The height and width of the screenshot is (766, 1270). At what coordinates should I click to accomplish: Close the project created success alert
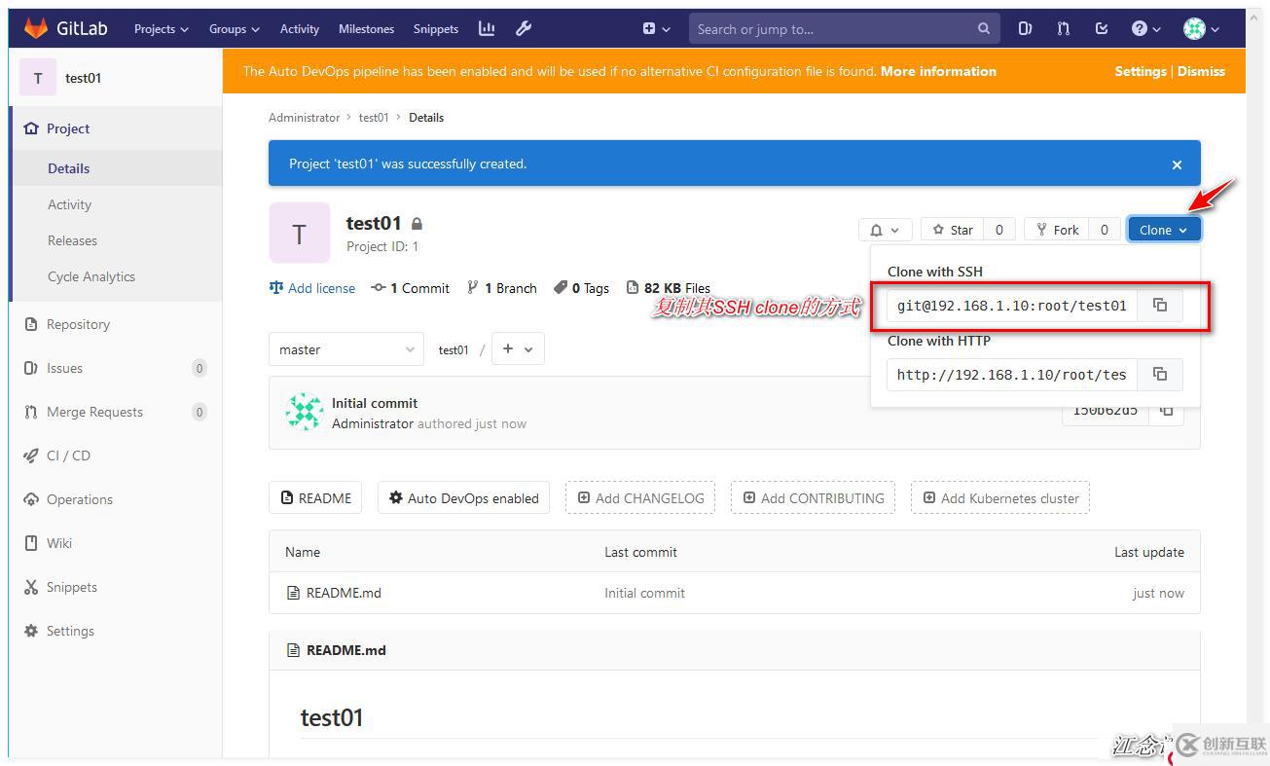1177,164
